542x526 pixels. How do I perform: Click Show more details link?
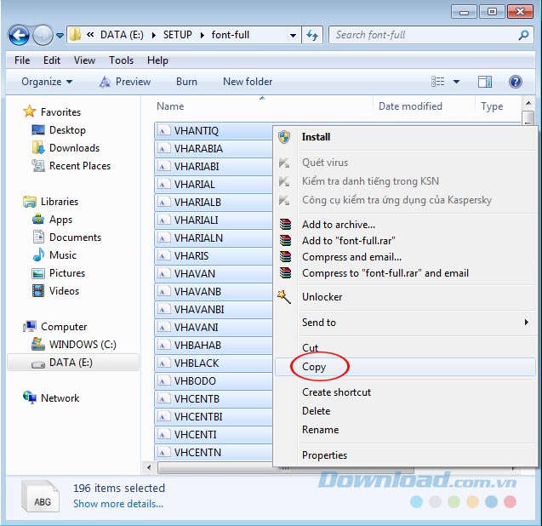(x=118, y=504)
